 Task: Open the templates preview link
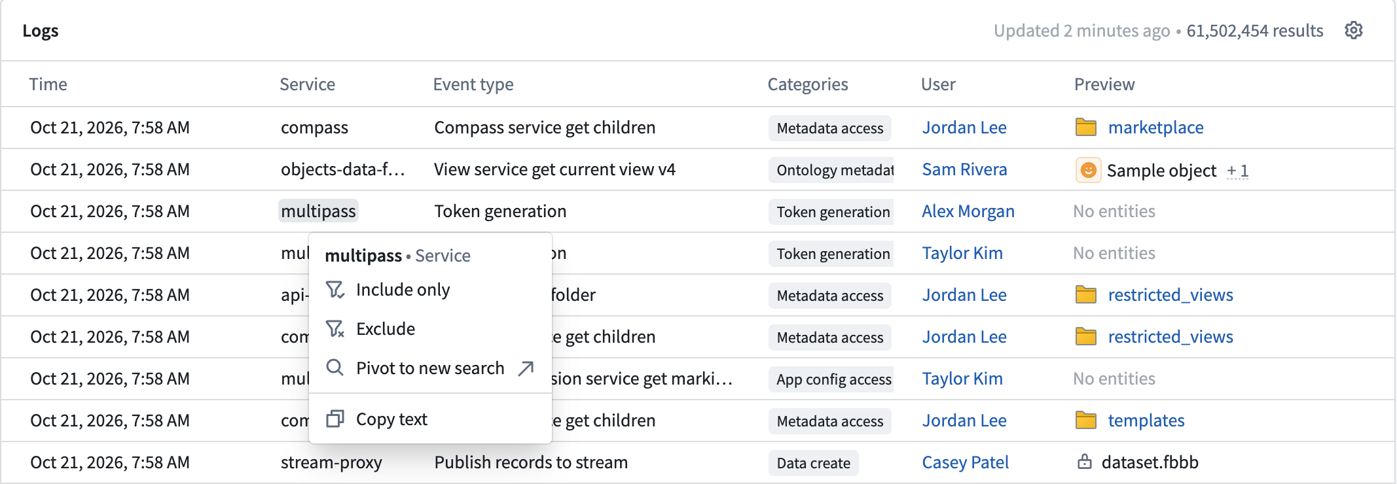(x=1146, y=421)
